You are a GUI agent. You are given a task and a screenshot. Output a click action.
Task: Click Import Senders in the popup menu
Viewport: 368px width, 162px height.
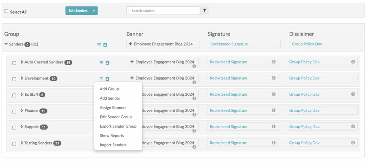tap(113, 145)
